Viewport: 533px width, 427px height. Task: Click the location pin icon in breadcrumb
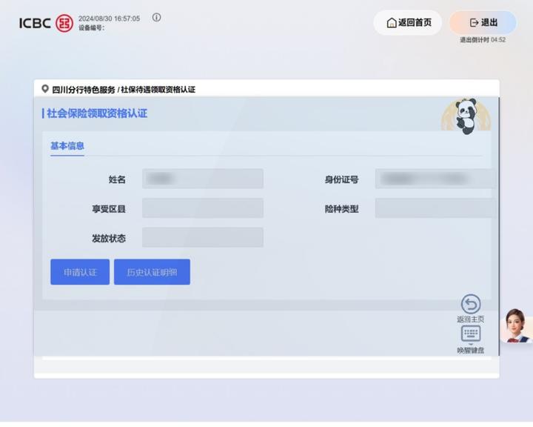point(45,89)
